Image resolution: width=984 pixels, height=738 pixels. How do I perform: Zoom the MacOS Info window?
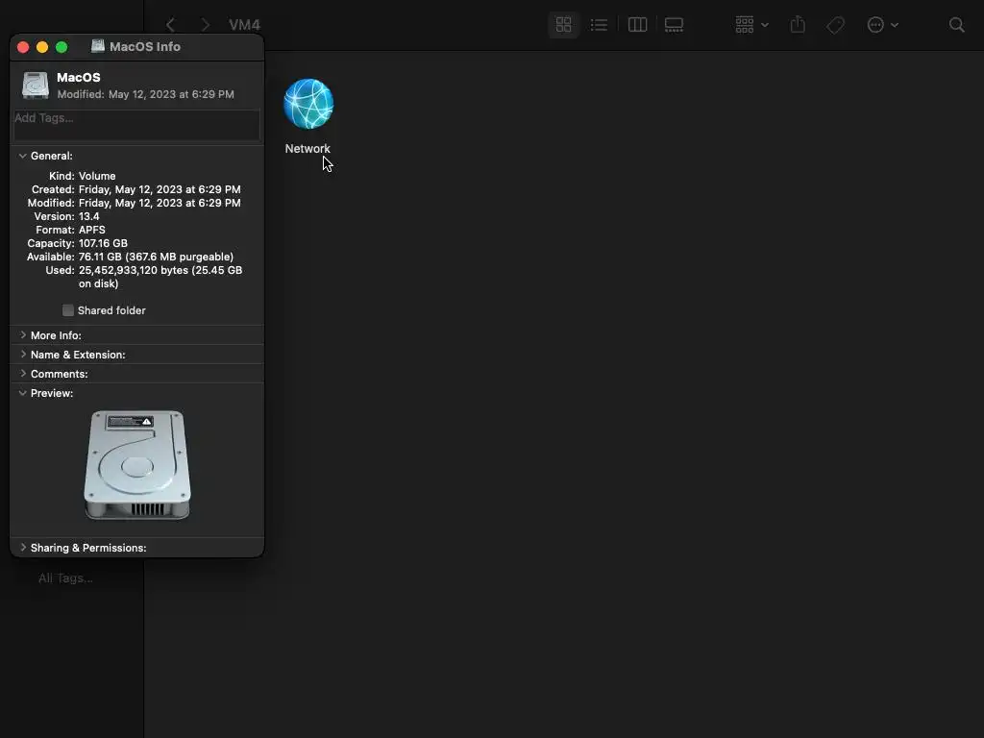[61, 47]
